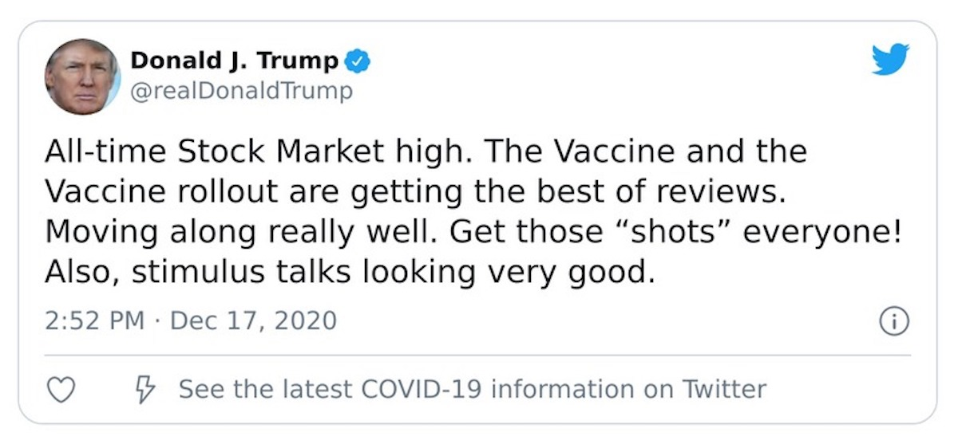The height and width of the screenshot is (448, 958).
Task: Open the profile picture avatar
Action: click(82, 77)
